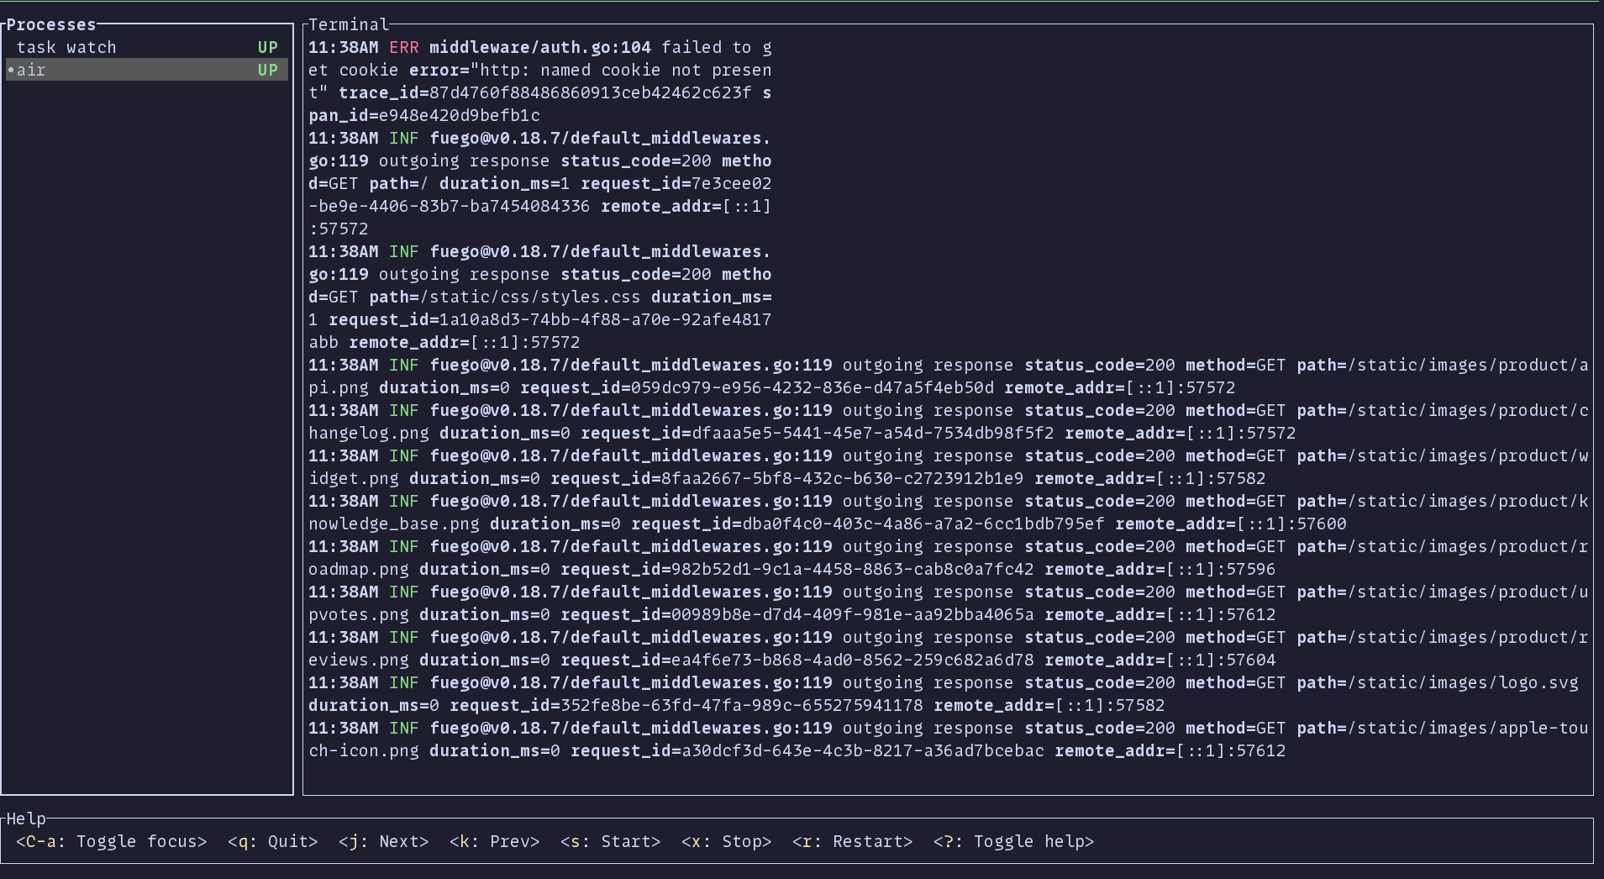1604x879 pixels.
Task: Click the 's: Start' help shortcut
Action: (x=610, y=842)
